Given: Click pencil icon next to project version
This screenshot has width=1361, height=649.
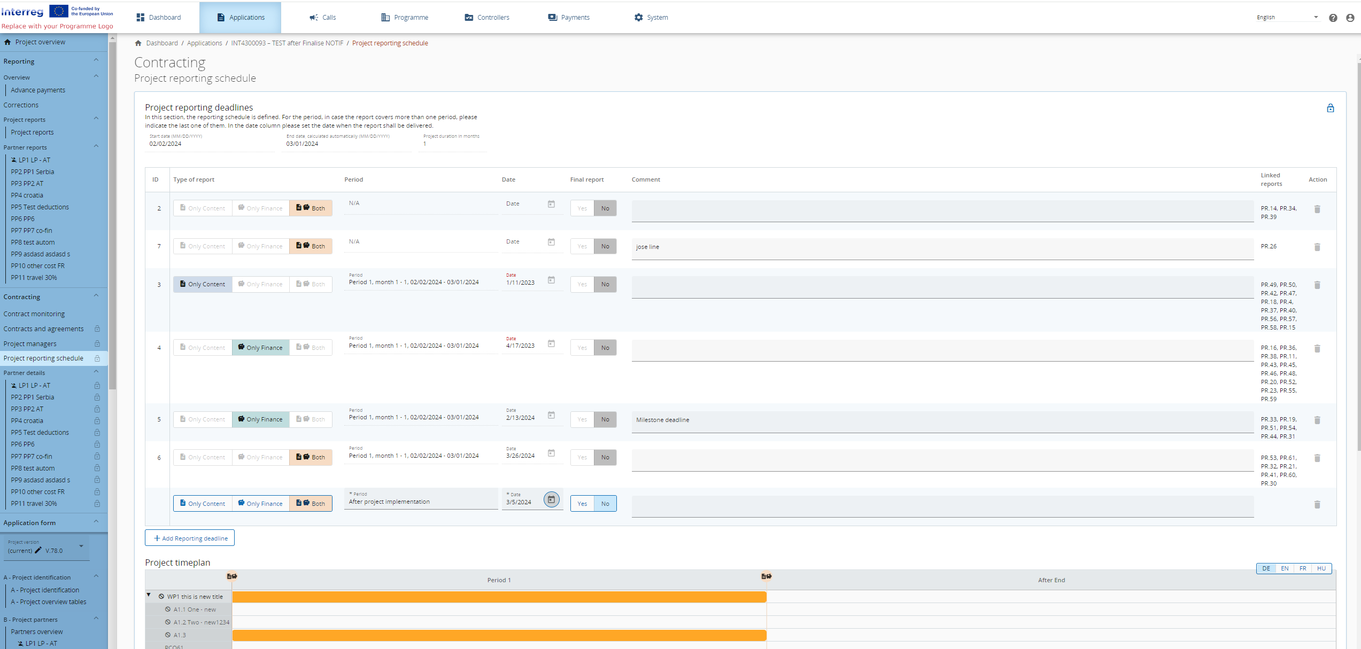Looking at the screenshot, I should click(38, 550).
